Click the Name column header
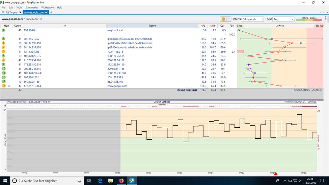This screenshot has height=185, width=329. [x=152, y=26]
